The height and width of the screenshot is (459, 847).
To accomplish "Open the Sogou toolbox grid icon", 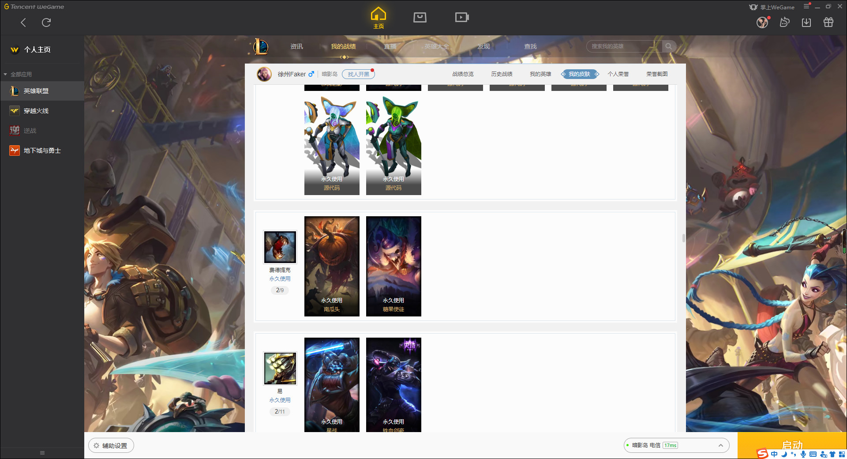I will pyautogui.click(x=842, y=454).
